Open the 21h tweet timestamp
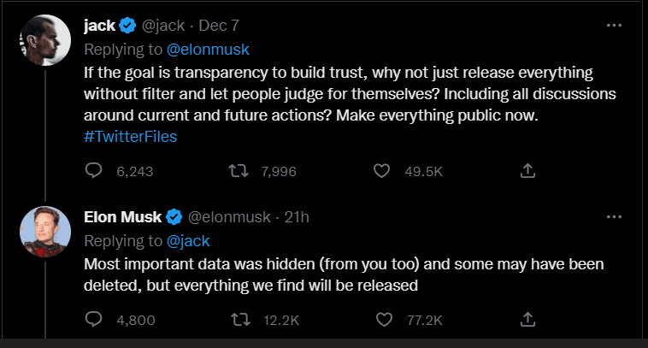 pos(296,217)
